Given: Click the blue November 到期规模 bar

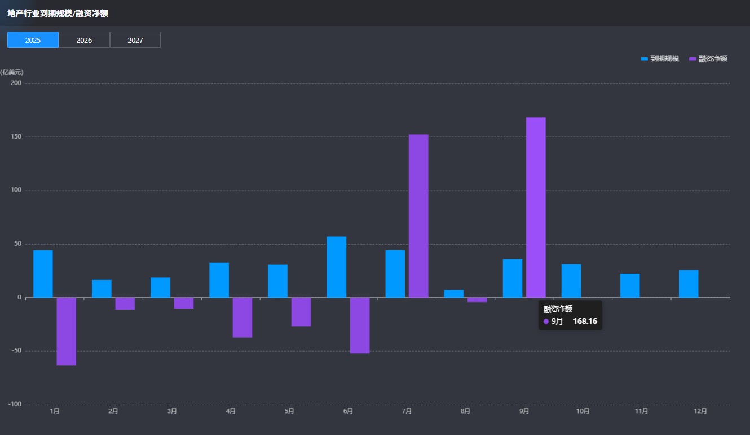Looking at the screenshot, I should pos(630,286).
